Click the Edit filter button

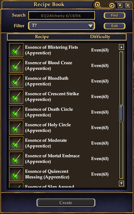[115, 26]
